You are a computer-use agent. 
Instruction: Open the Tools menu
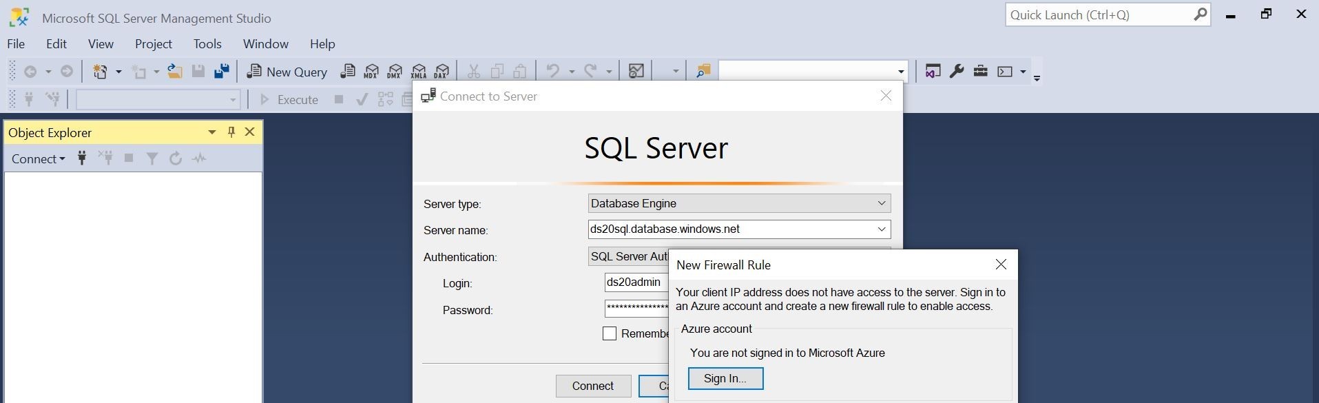pos(207,43)
